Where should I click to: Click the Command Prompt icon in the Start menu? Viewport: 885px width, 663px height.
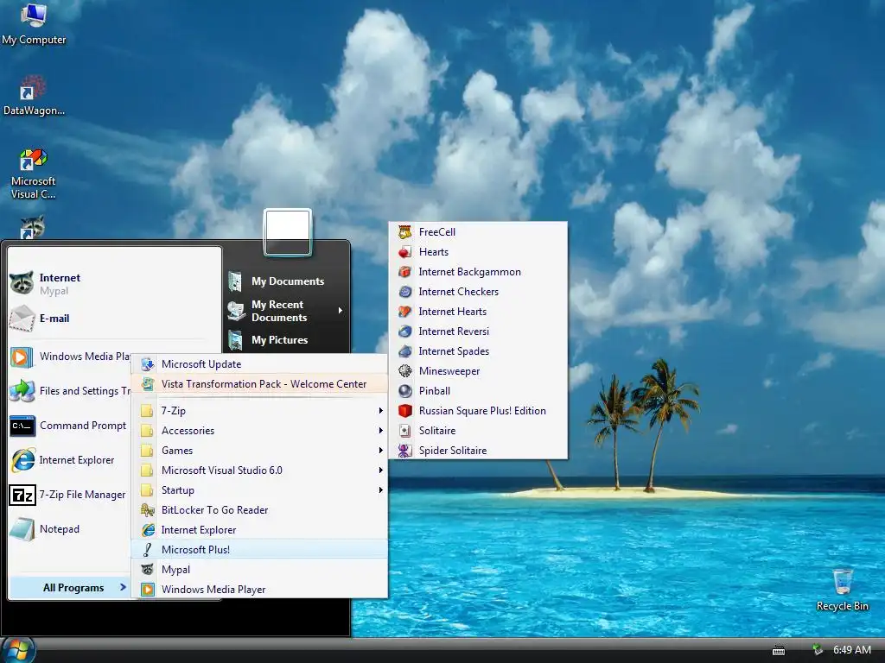22,426
